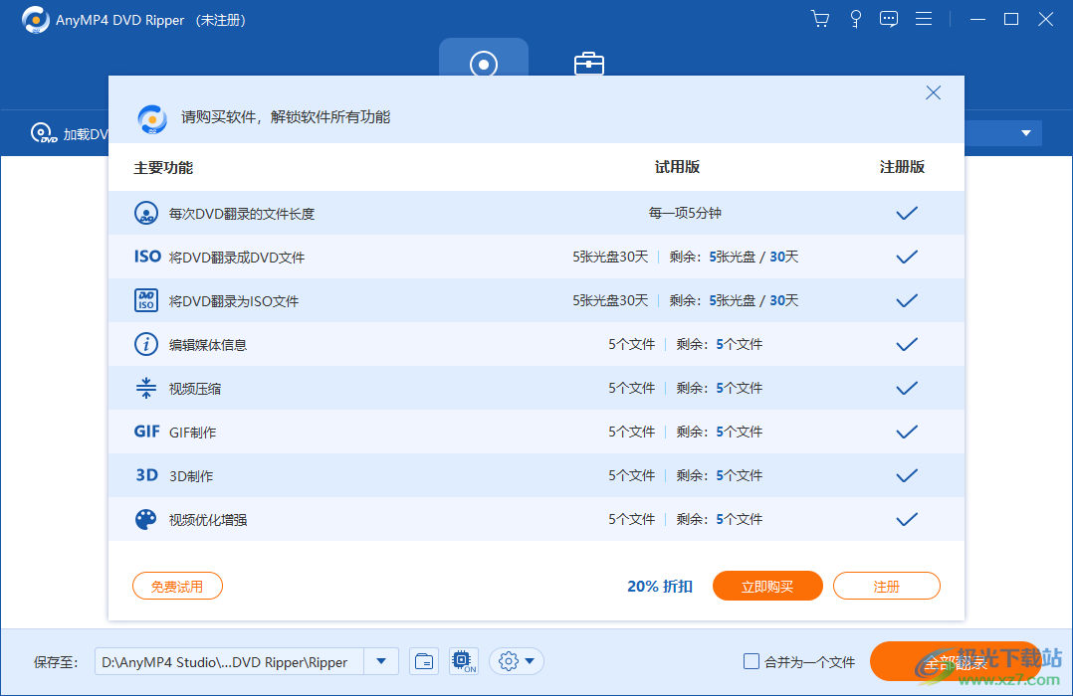Click the ISO icon for DVD folder ripping
Viewport: 1073px width, 696px height.
[x=147, y=257]
